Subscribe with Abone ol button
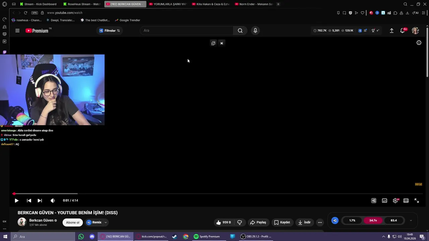 73,222
